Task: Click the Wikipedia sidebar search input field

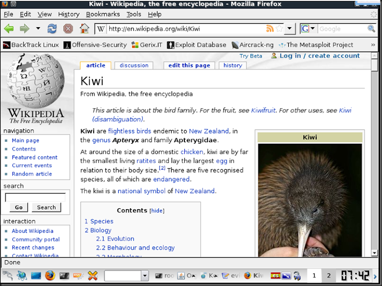Action: click(35, 197)
